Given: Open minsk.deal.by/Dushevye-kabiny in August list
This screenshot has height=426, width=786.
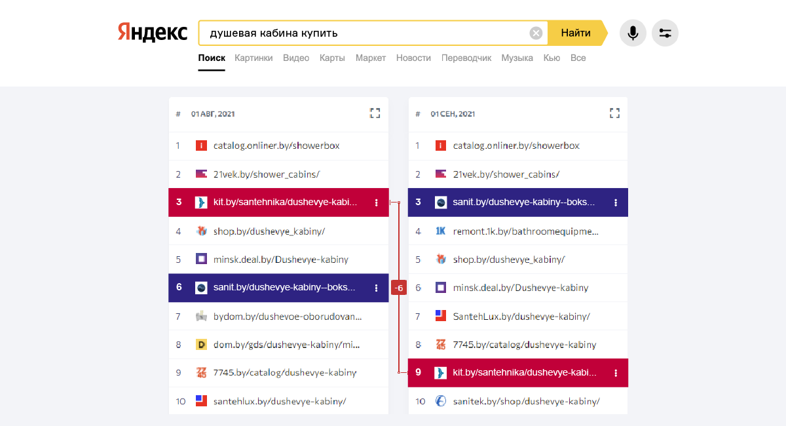Looking at the screenshot, I should (x=281, y=259).
